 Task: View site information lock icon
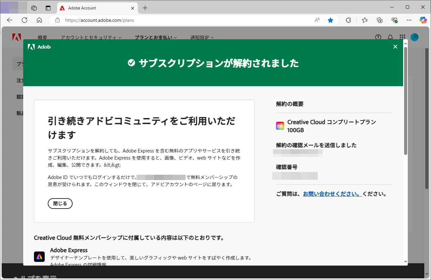(x=57, y=20)
